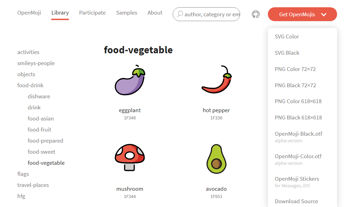Open the GitHub repository icon
Screen dimensions: 344x207
[256, 15]
